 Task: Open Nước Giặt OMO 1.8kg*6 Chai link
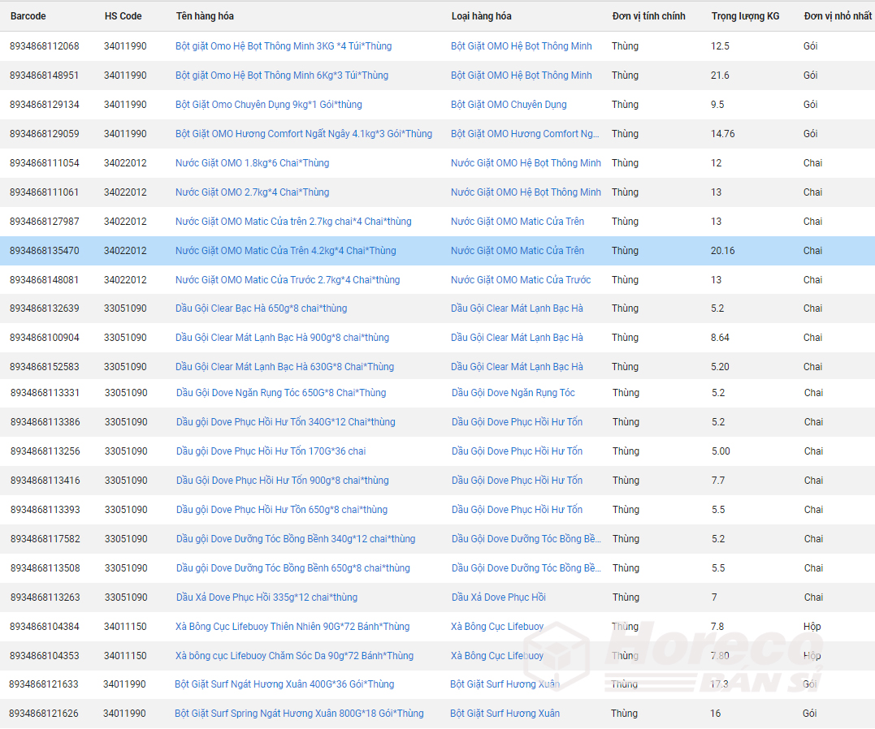pyautogui.click(x=252, y=163)
